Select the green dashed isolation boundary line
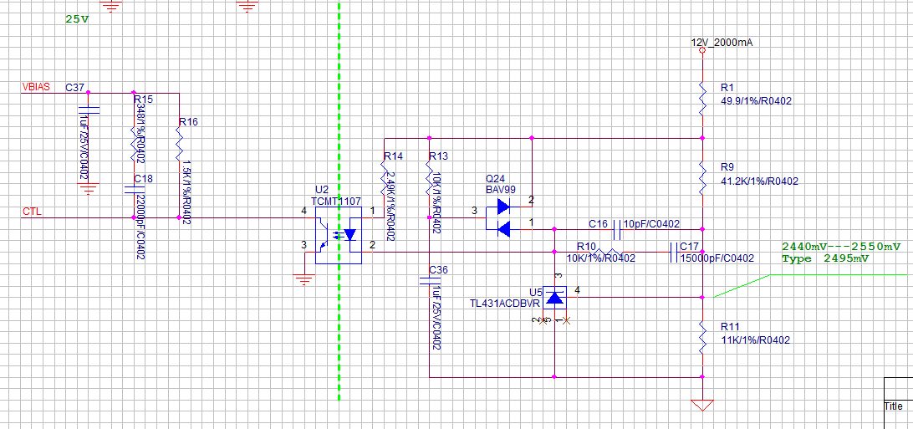 [339, 200]
